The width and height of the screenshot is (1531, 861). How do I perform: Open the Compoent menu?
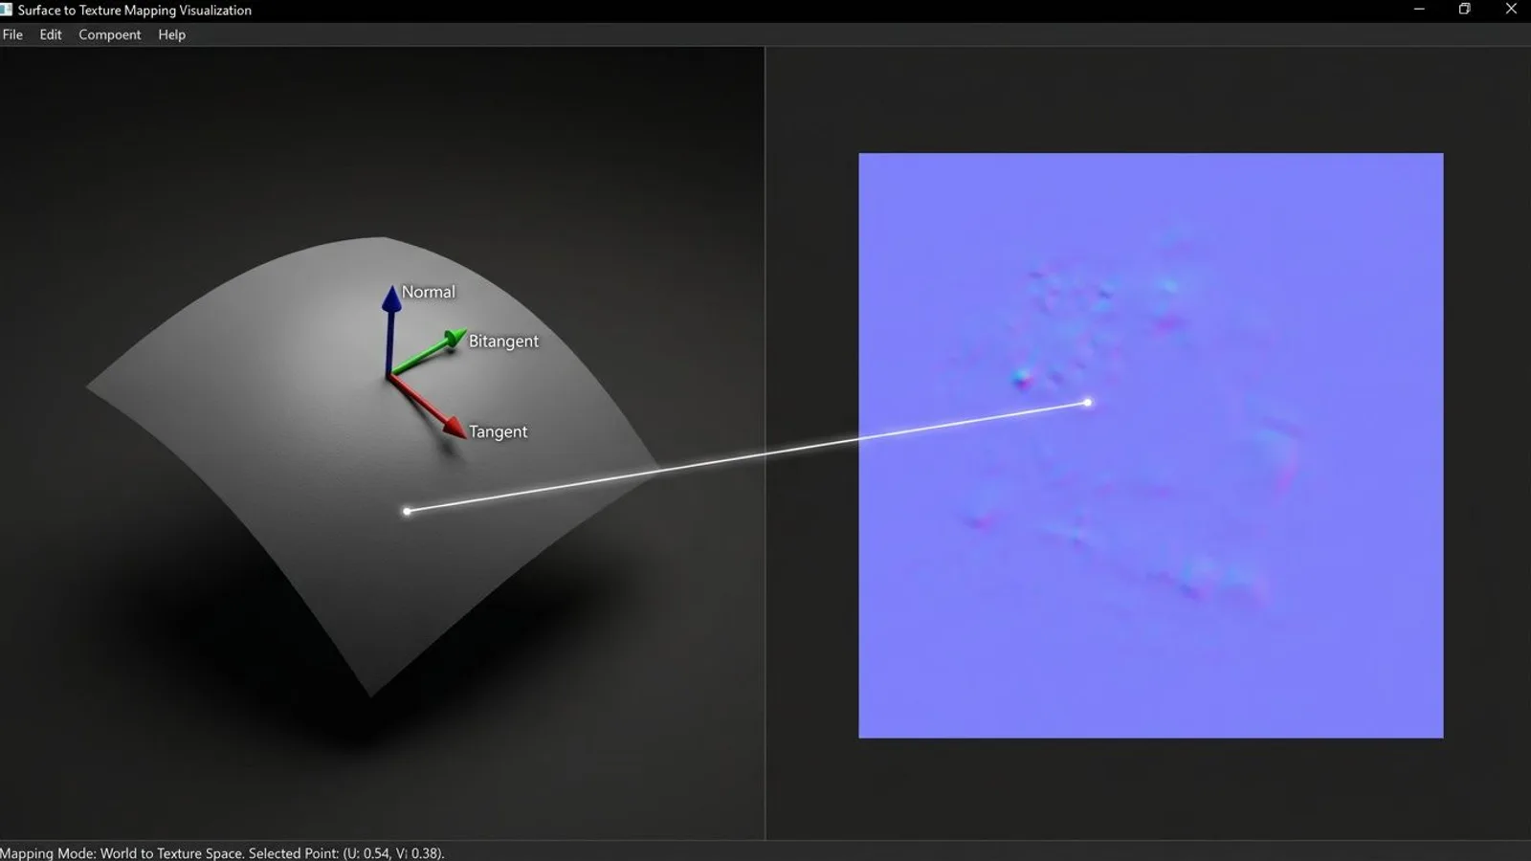click(109, 34)
